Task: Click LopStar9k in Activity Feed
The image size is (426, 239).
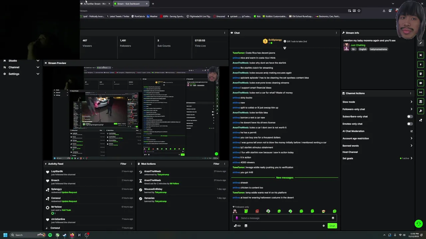Action: click(x=57, y=171)
